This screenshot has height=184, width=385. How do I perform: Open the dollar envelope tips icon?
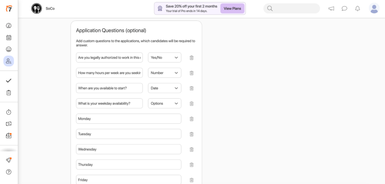[9, 135]
